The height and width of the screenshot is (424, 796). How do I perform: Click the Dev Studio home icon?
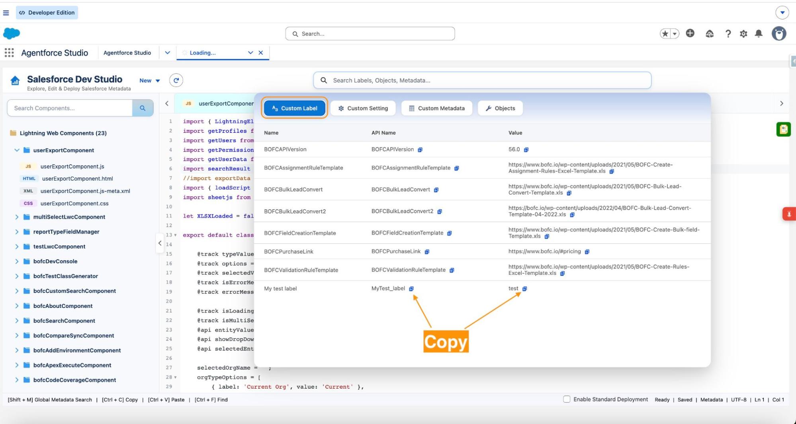click(x=15, y=81)
